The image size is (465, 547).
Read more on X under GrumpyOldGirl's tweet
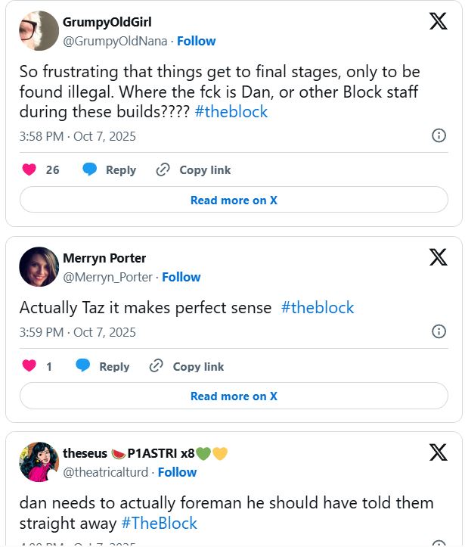(234, 200)
